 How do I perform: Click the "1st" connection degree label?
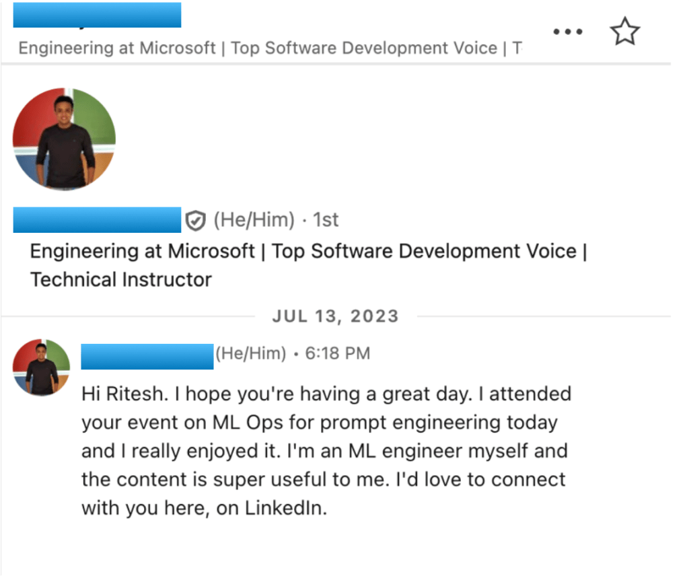click(x=326, y=220)
